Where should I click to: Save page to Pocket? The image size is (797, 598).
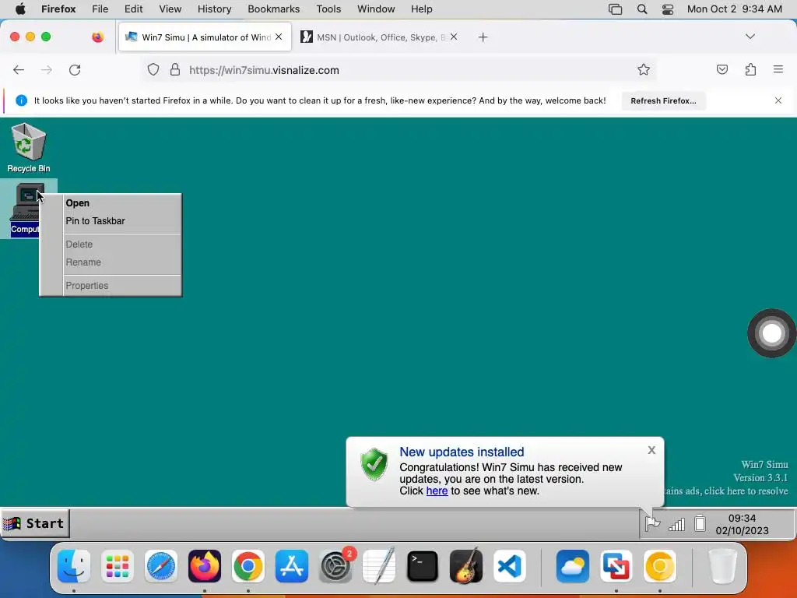pos(722,69)
